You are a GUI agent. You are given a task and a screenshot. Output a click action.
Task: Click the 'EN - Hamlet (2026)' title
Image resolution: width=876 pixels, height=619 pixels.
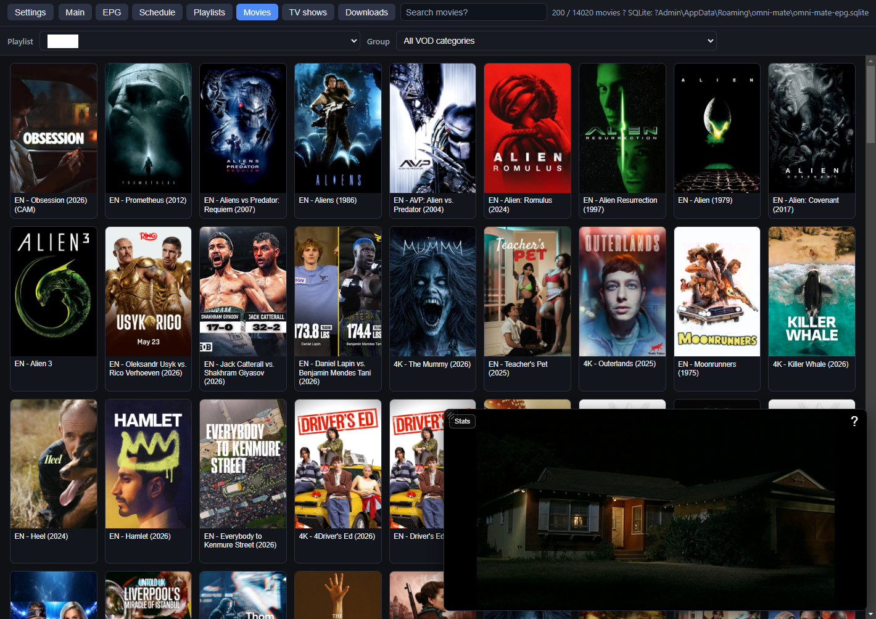(x=140, y=536)
